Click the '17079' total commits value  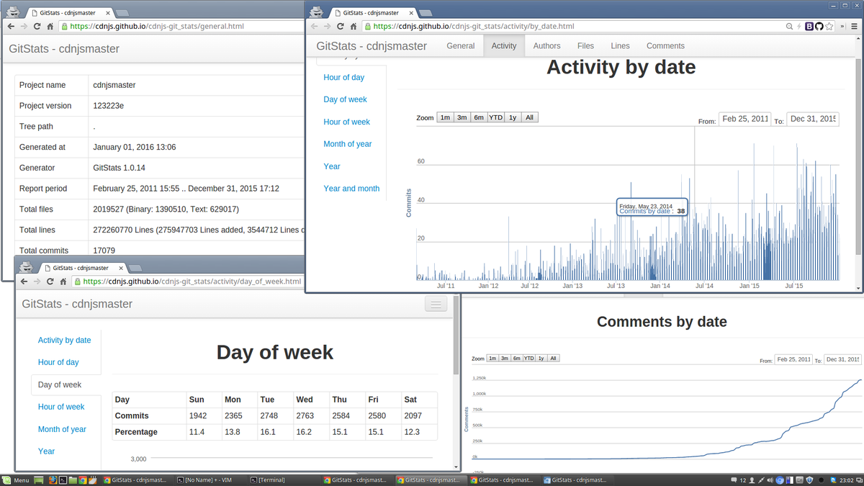tap(104, 251)
